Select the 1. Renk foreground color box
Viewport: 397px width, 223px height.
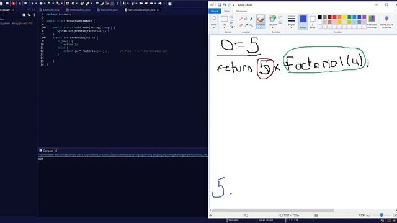[x=303, y=22]
